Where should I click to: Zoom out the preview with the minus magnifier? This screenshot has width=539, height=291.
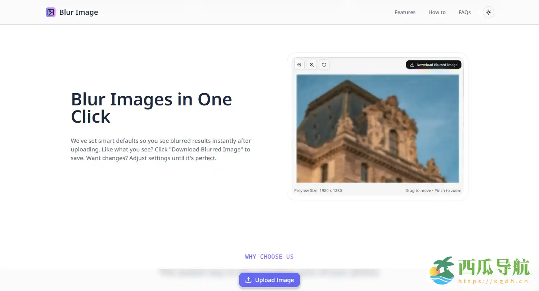[299, 65]
